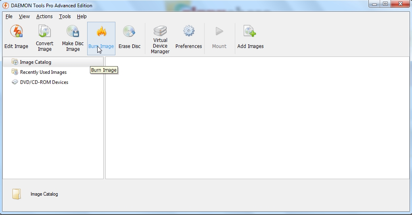Select Recently Used Images tree item

click(53, 72)
